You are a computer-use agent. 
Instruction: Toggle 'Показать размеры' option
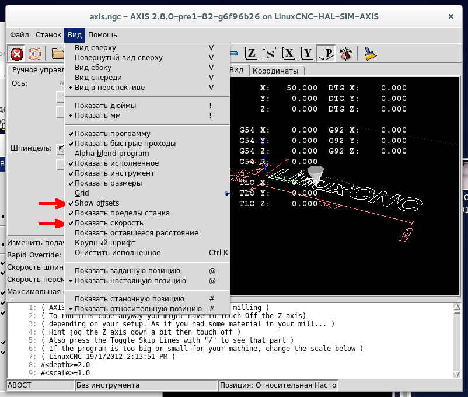[x=147, y=183]
